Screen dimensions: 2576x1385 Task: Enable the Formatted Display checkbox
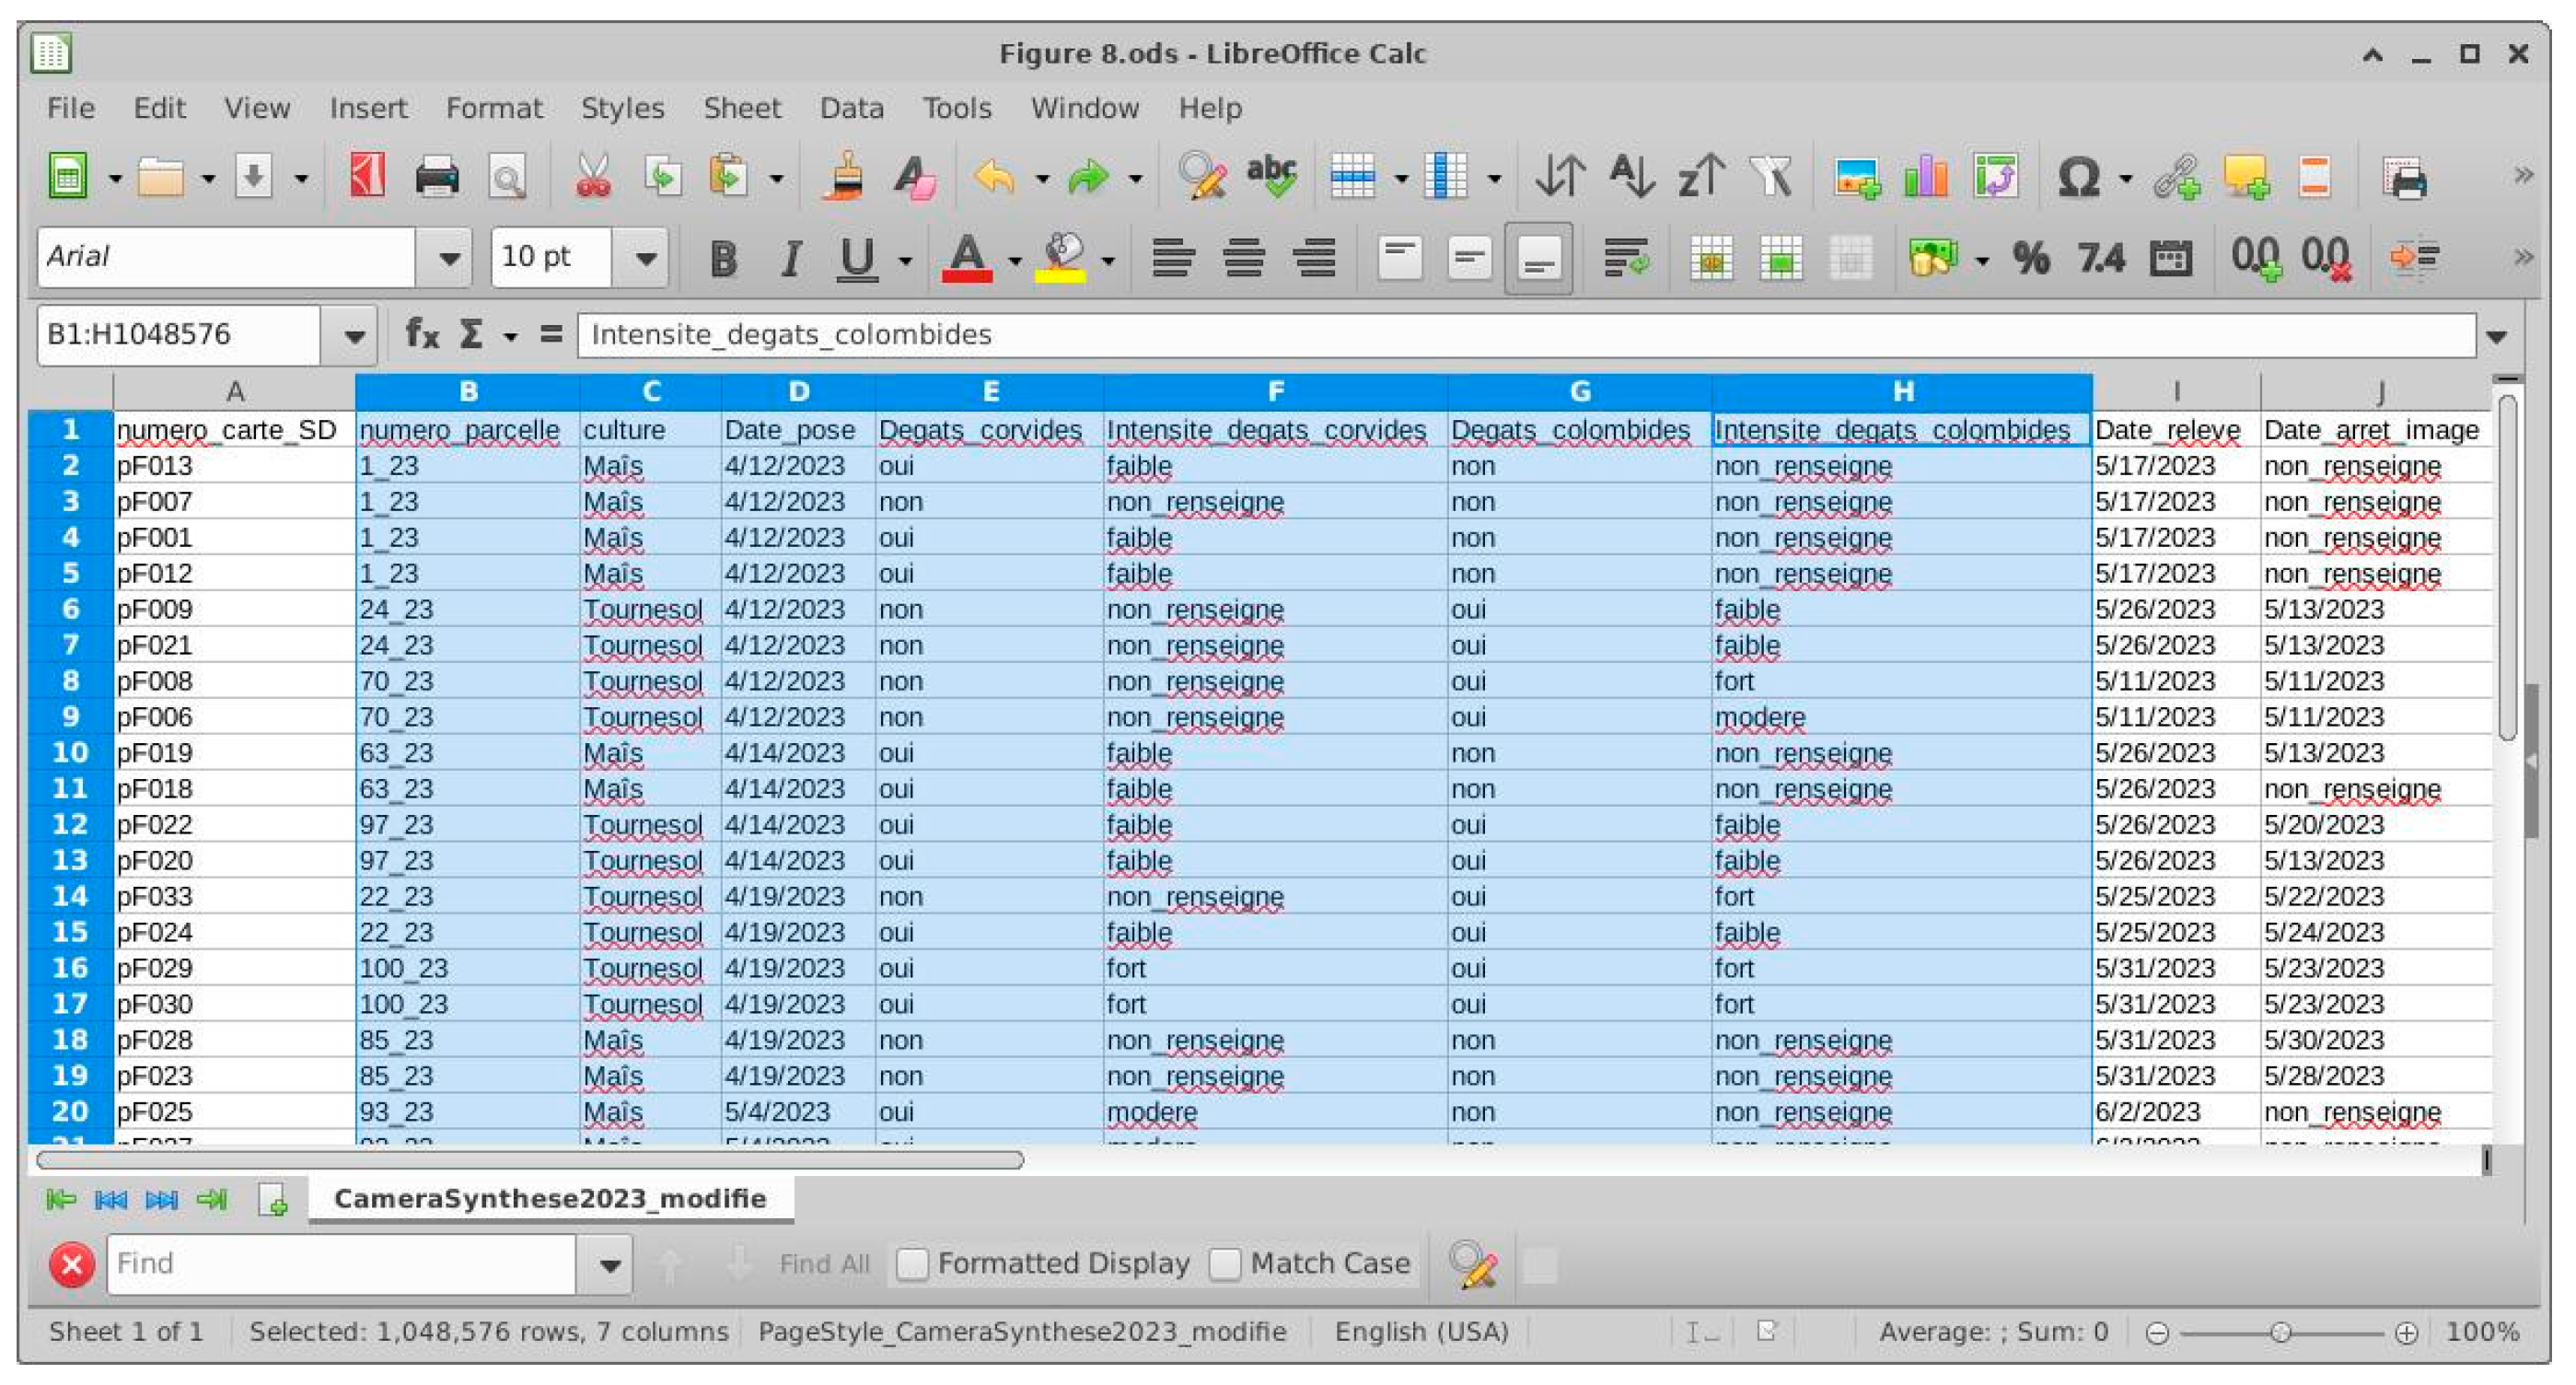point(912,1264)
